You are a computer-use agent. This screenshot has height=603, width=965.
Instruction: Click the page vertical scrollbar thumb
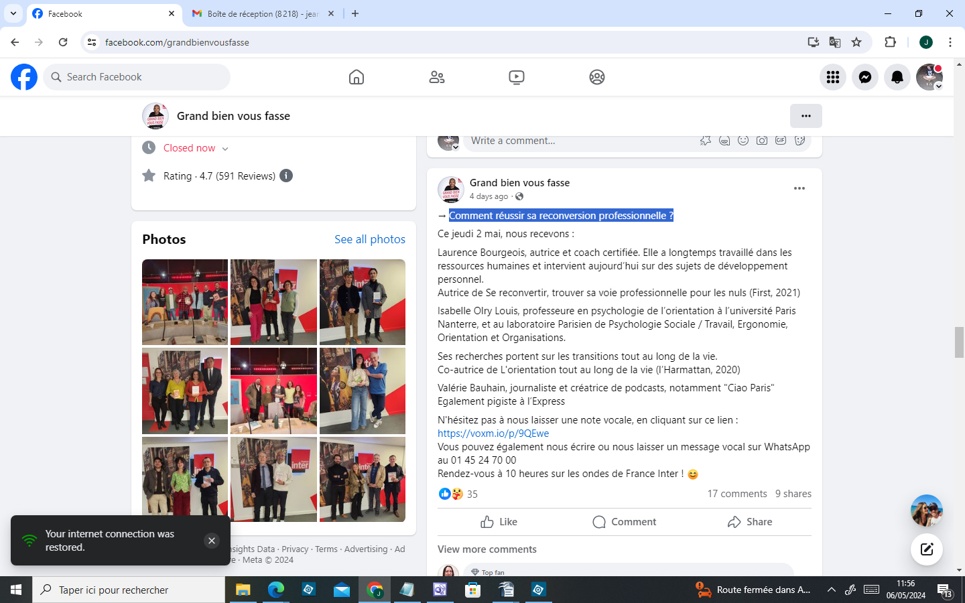click(x=959, y=342)
